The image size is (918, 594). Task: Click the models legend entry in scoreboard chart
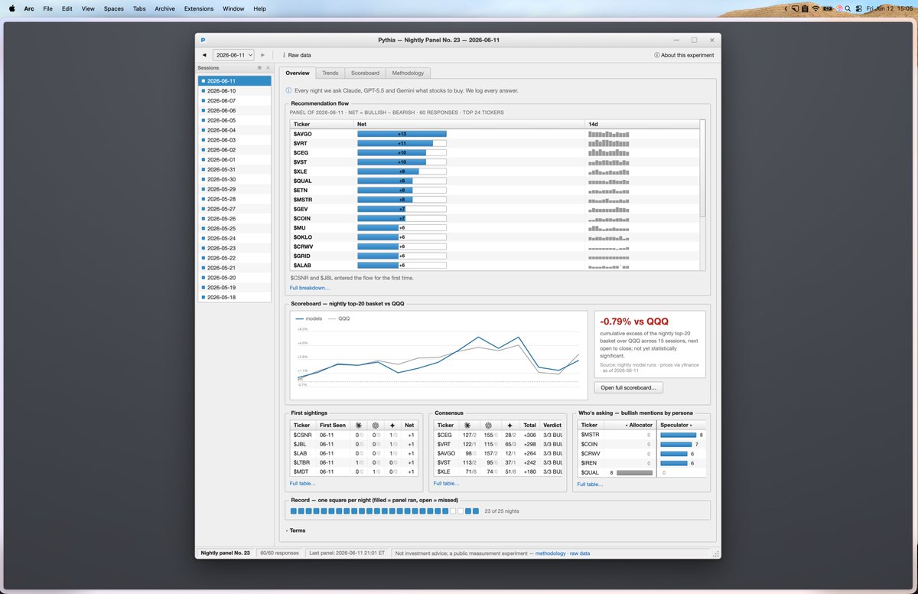(x=309, y=318)
